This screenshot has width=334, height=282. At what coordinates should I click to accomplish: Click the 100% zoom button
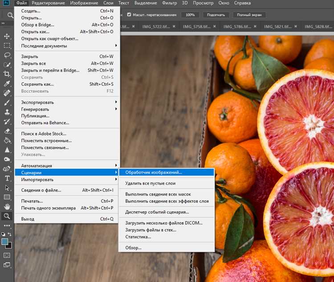click(x=190, y=15)
